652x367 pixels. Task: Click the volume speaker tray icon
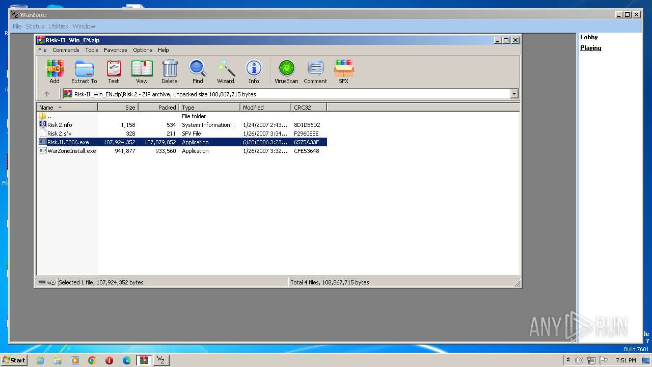click(579, 360)
